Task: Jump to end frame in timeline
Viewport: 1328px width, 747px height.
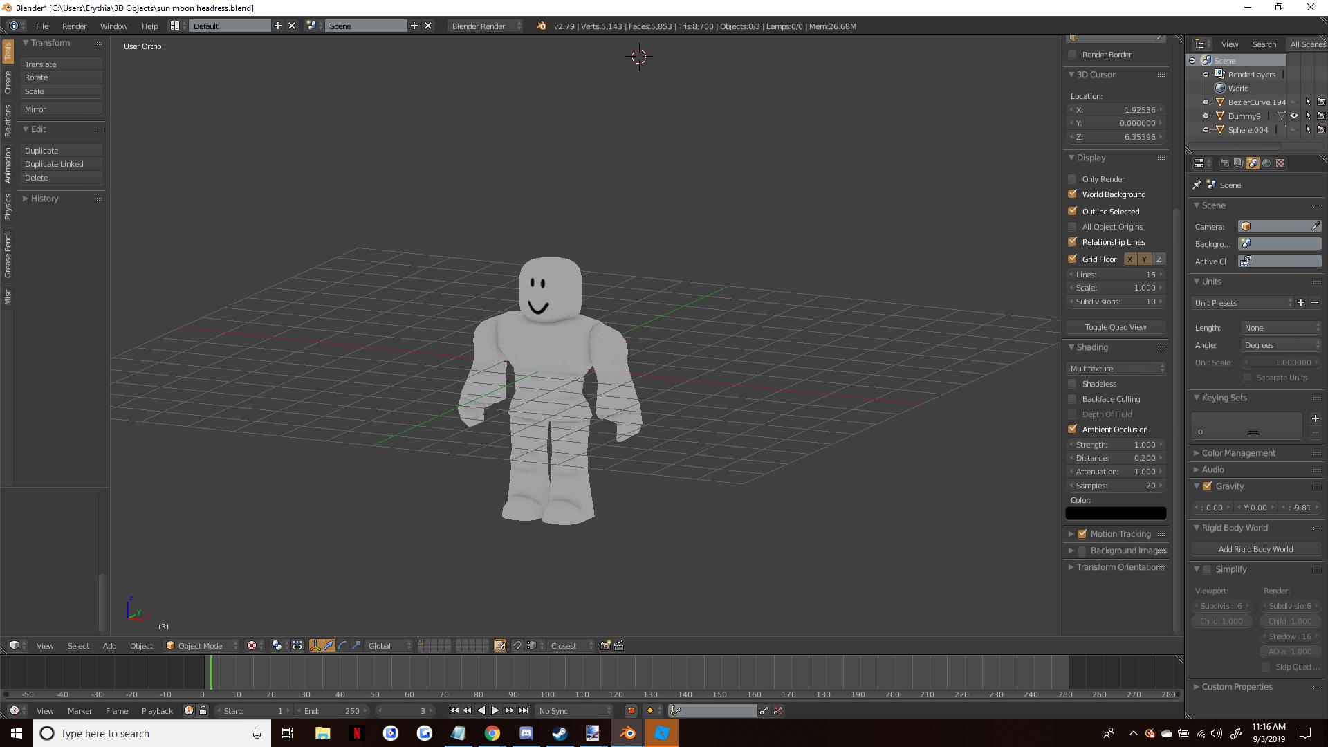Action: (x=524, y=710)
